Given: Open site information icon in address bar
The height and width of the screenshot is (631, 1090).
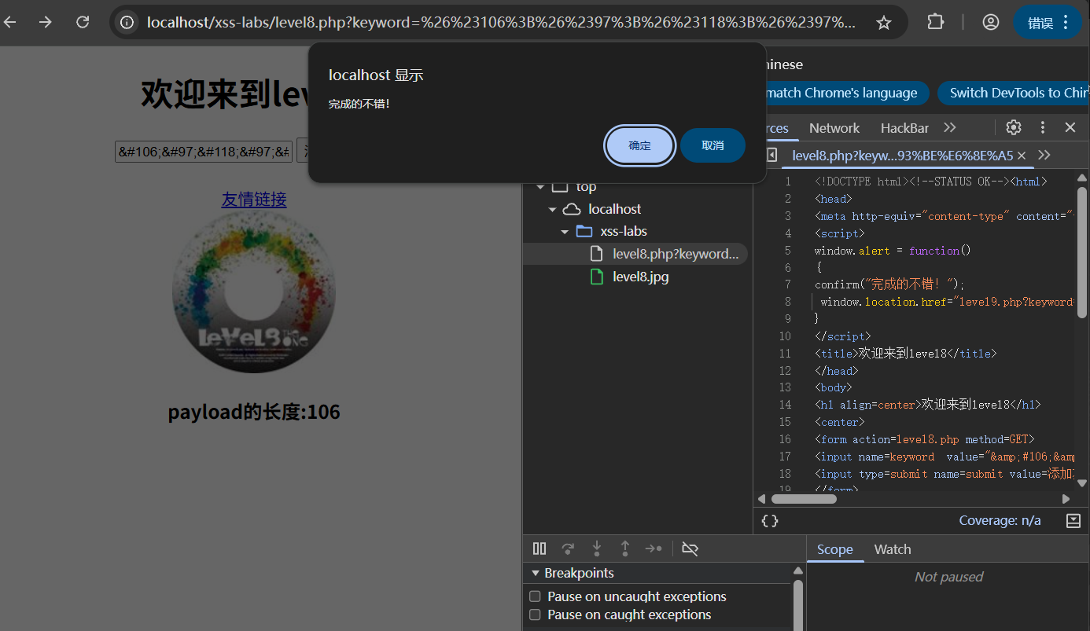Looking at the screenshot, I should point(127,23).
